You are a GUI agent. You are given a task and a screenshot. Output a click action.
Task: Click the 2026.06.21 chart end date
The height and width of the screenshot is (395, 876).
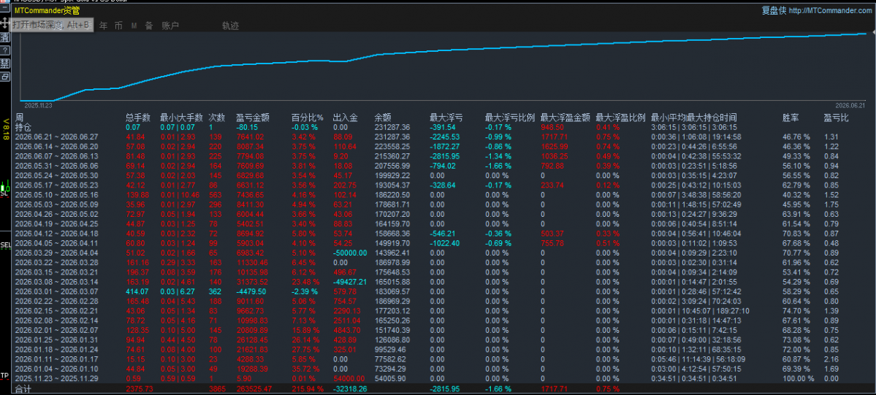[x=850, y=105]
